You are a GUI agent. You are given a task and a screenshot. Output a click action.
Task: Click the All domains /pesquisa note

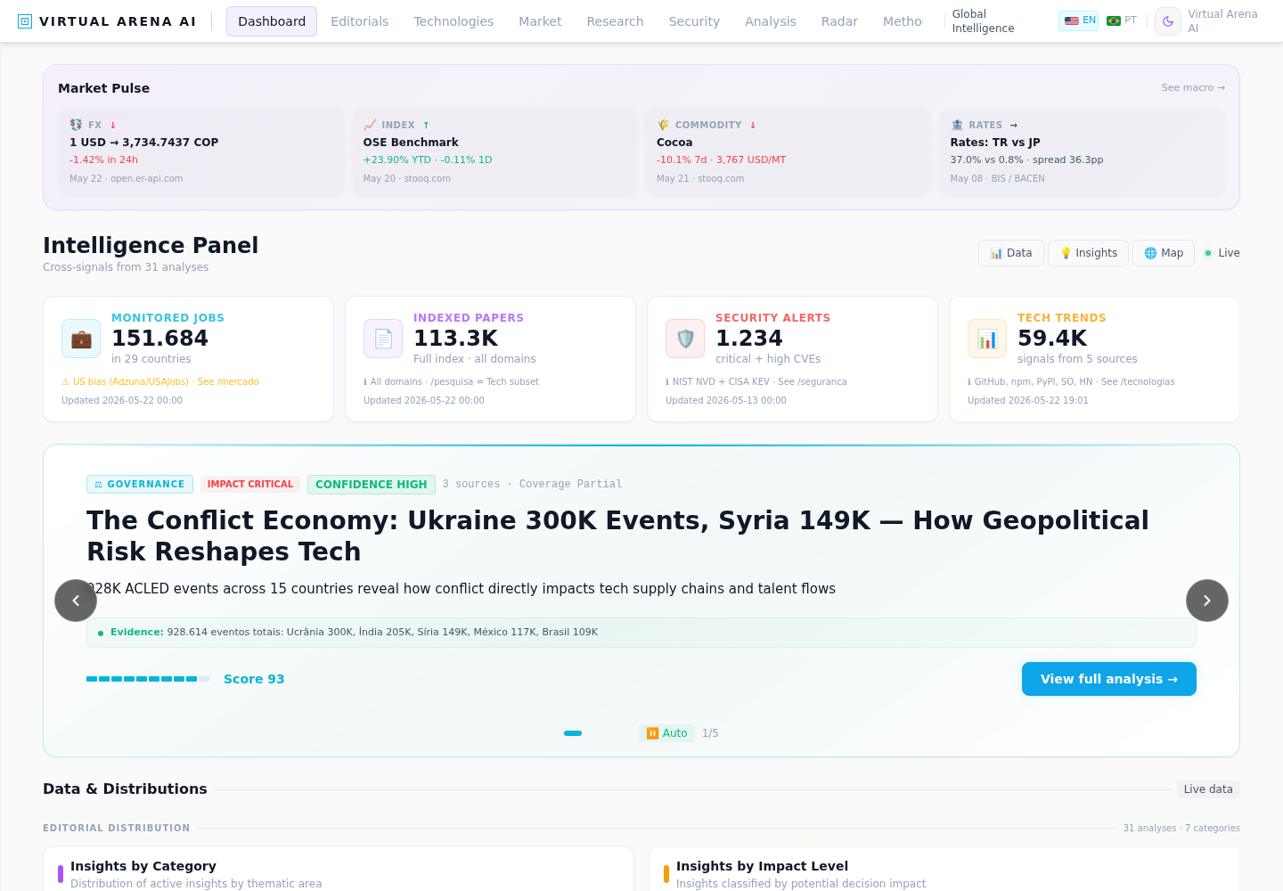point(451,381)
